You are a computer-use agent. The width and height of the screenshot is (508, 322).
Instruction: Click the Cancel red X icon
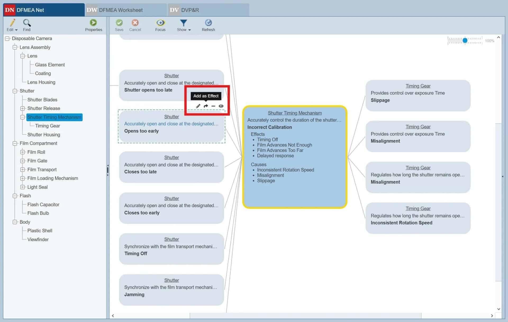(135, 23)
